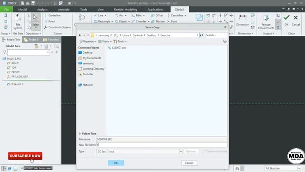The width and height of the screenshot is (305, 172).
Task: Click the Save icon in quick access
Action: 33,3
